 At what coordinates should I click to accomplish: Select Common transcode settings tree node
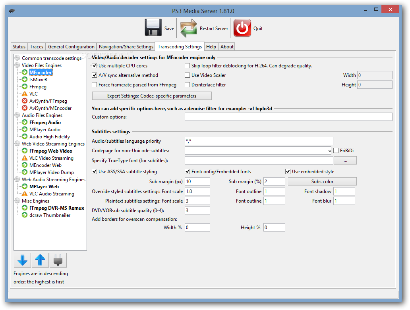point(52,58)
